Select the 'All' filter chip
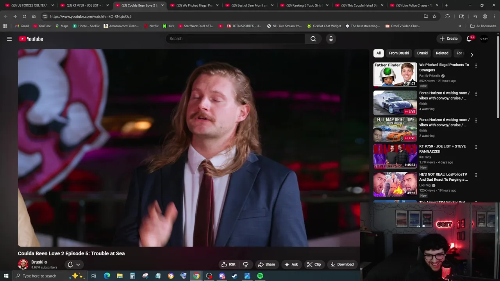 pos(379,53)
